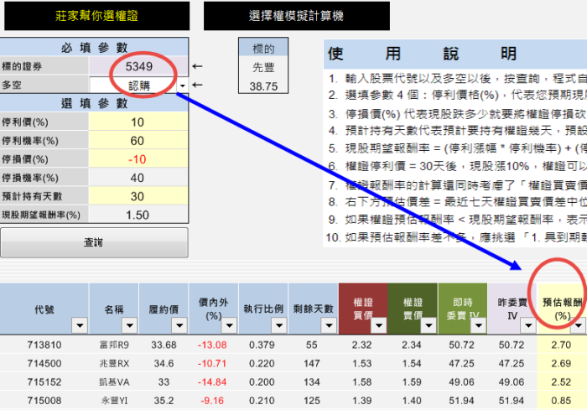Viewport: 587px width, 410px height.
Task: Open the 權證買價 column filter dropdown
Action: tap(379, 325)
